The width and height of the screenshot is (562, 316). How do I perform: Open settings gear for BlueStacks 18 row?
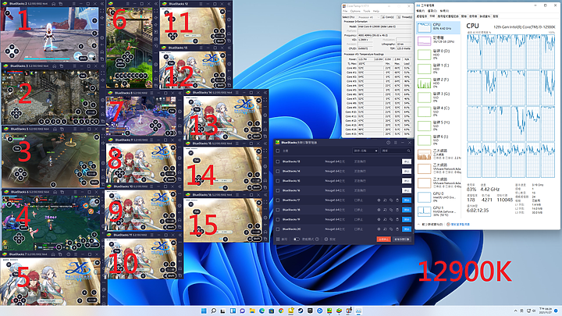(379, 210)
